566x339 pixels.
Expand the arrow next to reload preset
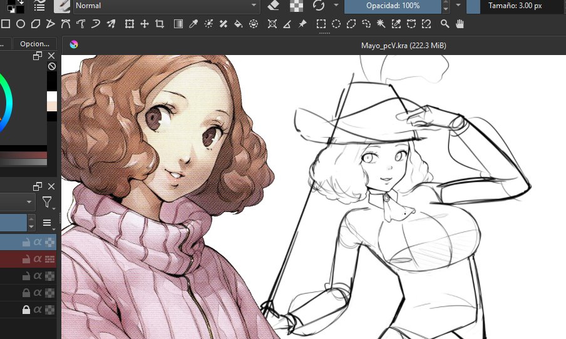click(x=336, y=6)
